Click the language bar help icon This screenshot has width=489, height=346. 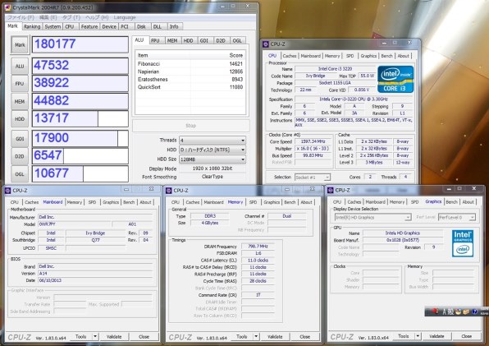pos(475,311)
